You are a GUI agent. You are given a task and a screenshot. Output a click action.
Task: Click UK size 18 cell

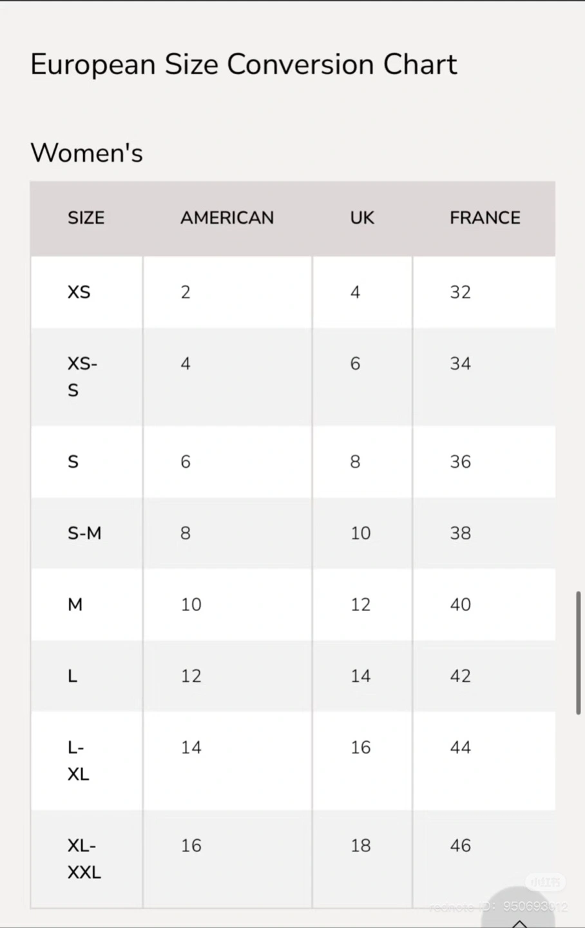360,846
